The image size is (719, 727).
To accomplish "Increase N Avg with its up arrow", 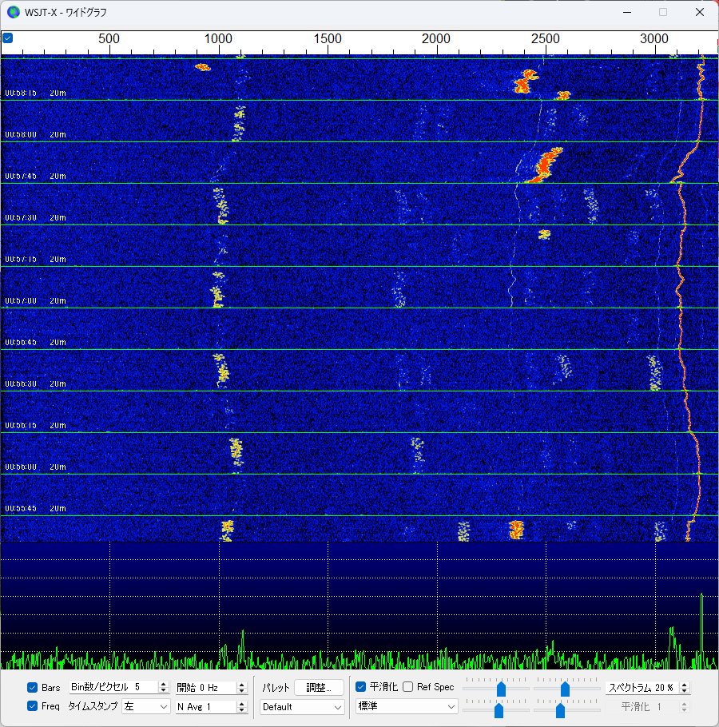I will (x=241, y=703).
